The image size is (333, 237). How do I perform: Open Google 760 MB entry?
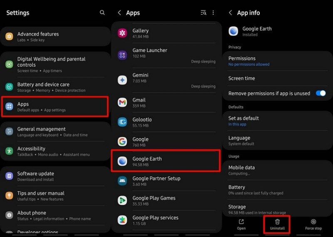click(166, 142)
